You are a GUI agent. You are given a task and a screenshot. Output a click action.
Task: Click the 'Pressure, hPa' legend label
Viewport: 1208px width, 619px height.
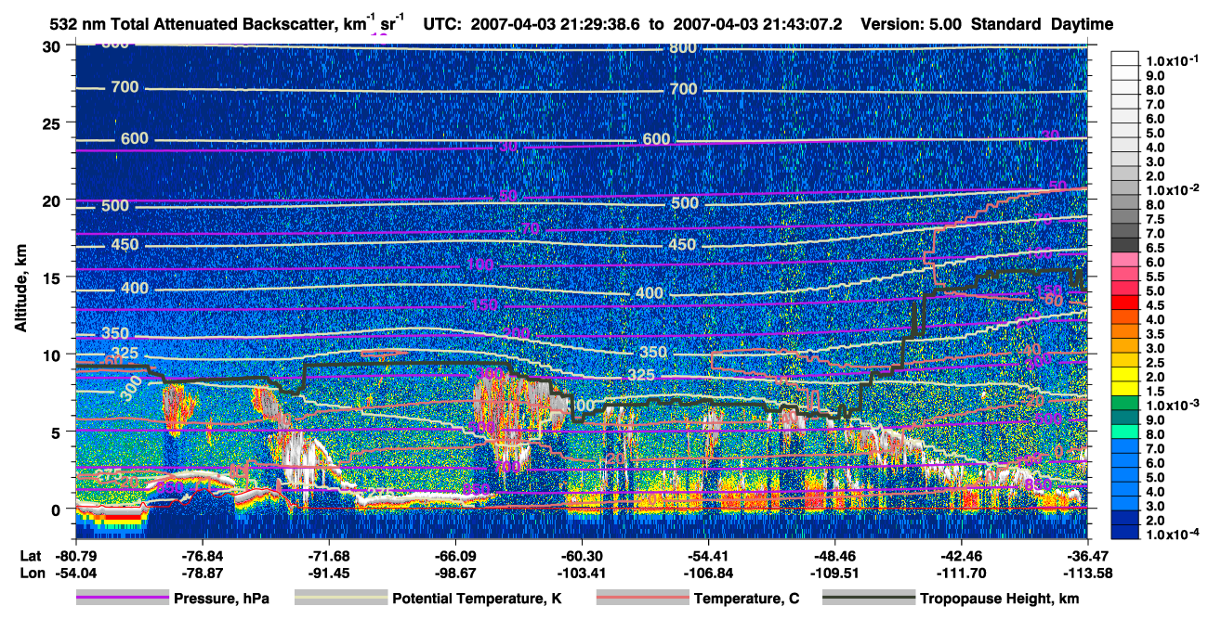[x=223, y=599]
